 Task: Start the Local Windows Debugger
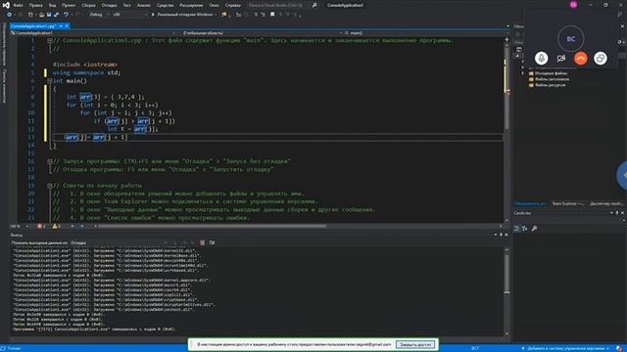coord(183,15)
